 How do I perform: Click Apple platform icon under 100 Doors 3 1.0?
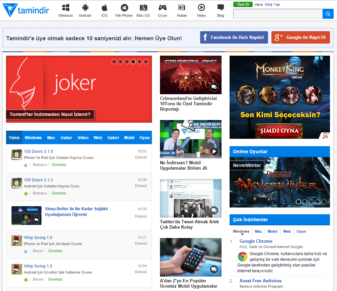coord(26,165)
